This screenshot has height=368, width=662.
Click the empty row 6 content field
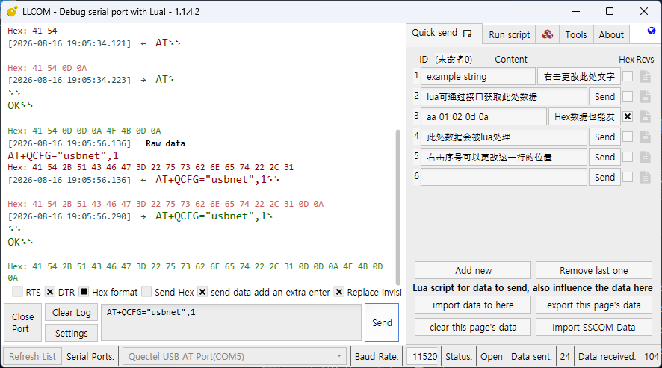click(x=504, y=177)
